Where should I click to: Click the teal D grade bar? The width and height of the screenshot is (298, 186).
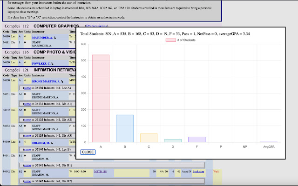pyautogui.click(x=173, y=140)
